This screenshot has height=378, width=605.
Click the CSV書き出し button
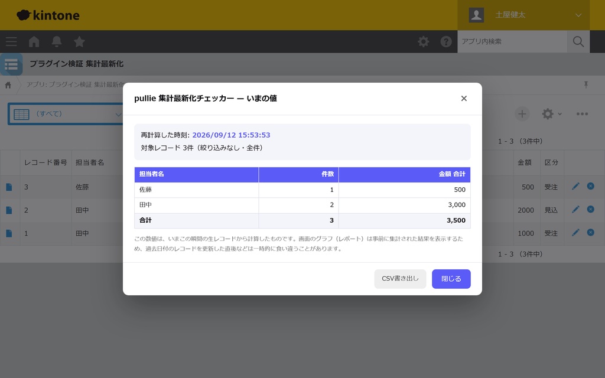pyautogui.click(x=400, y=279)
